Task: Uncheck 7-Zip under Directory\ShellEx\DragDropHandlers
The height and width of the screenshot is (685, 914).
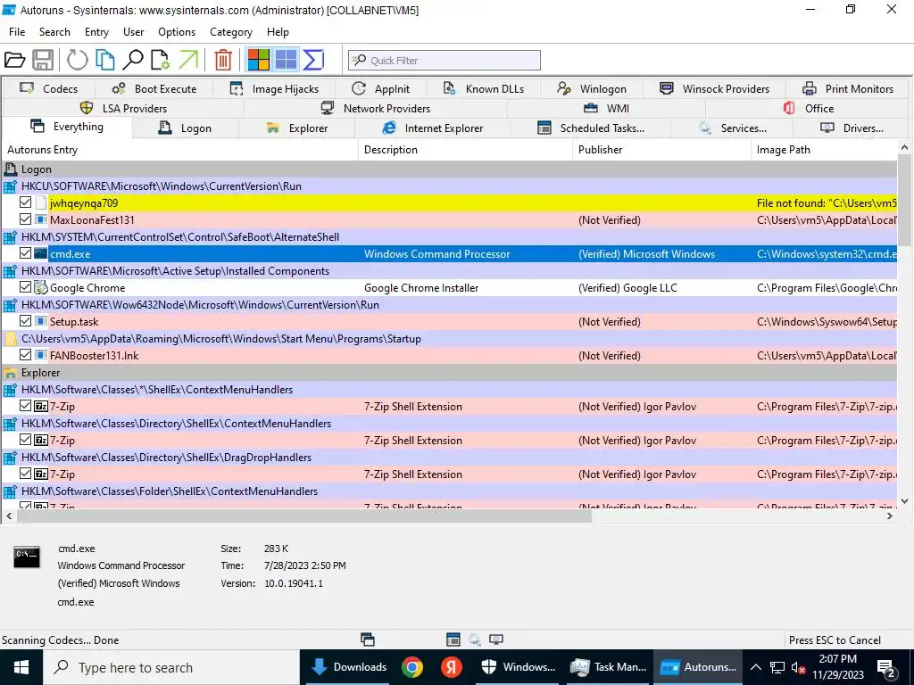Action: pyautogui.click(x=25, y=474)
